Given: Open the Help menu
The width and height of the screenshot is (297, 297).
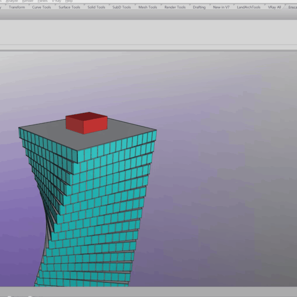Looking at the screenshot, I should pos(69,1).
